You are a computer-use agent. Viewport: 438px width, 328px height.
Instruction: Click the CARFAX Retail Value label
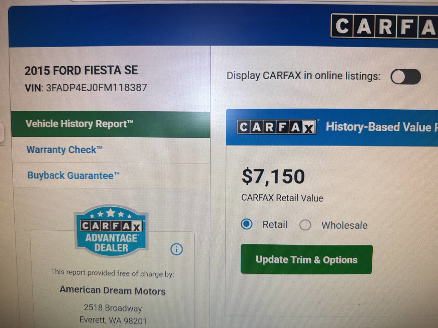[x=282, y=198]
